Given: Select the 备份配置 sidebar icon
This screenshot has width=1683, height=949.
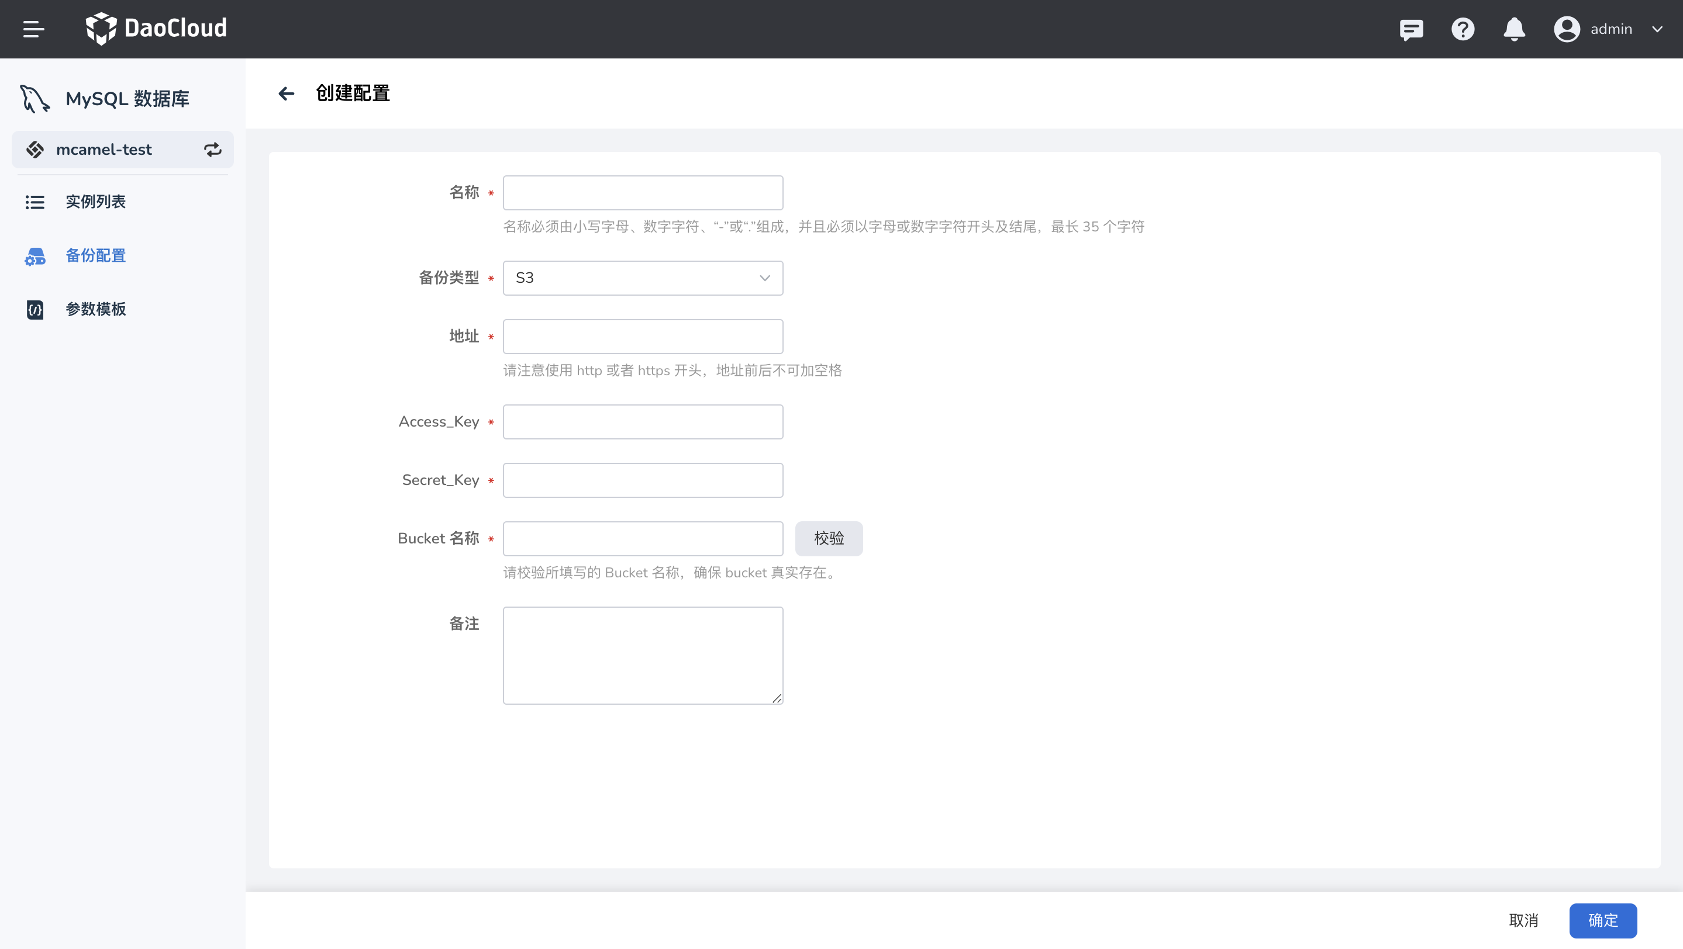Looking at the screenshot, I should [34, 256].
